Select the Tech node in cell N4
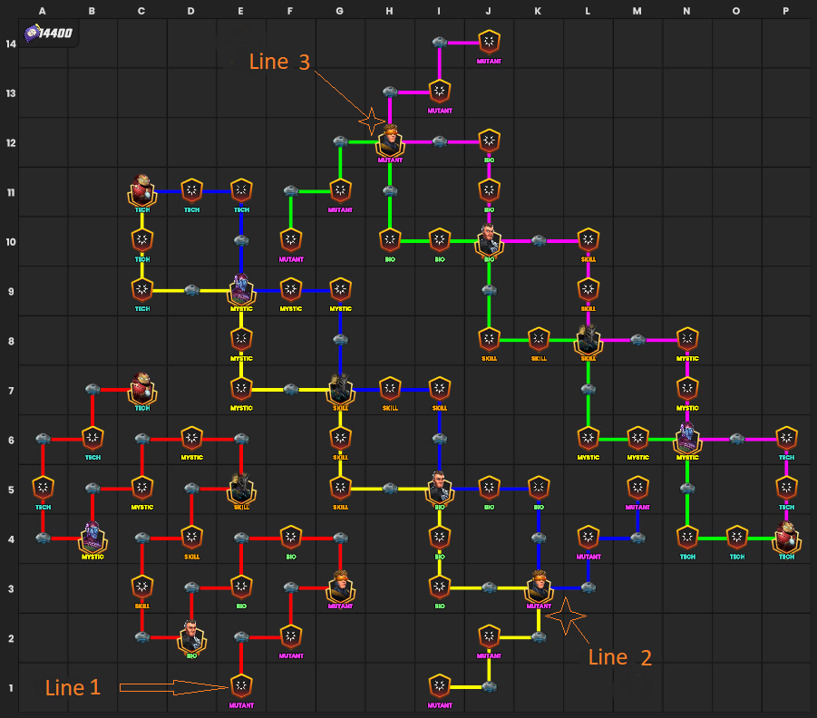Viewport: 817px width, 718px height. [686, 538]
